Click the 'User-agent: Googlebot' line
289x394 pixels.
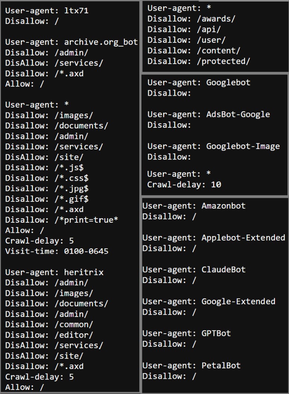tap(199, 83)
